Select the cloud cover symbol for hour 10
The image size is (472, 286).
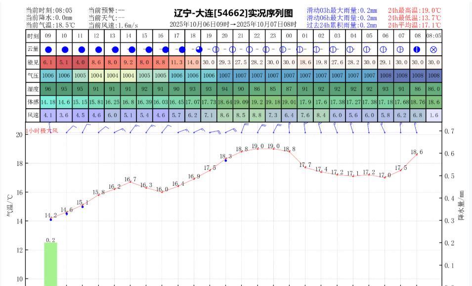click(65, 49)
